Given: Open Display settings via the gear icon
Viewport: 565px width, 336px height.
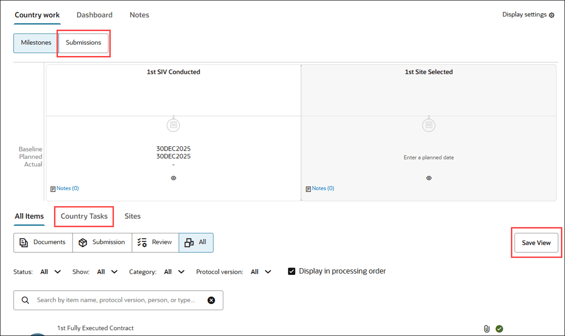Looking at the screenshot, I should click(x=552, y=15).
